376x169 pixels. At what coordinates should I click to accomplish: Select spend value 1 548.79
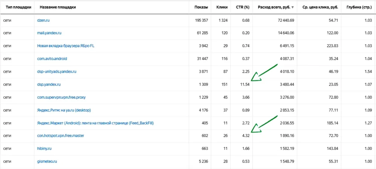tap(286, 162)
